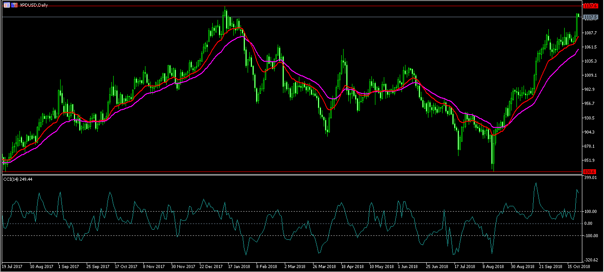Click the 18 Apr 2018 date label
Screen dimensions: 604x272
352,267
